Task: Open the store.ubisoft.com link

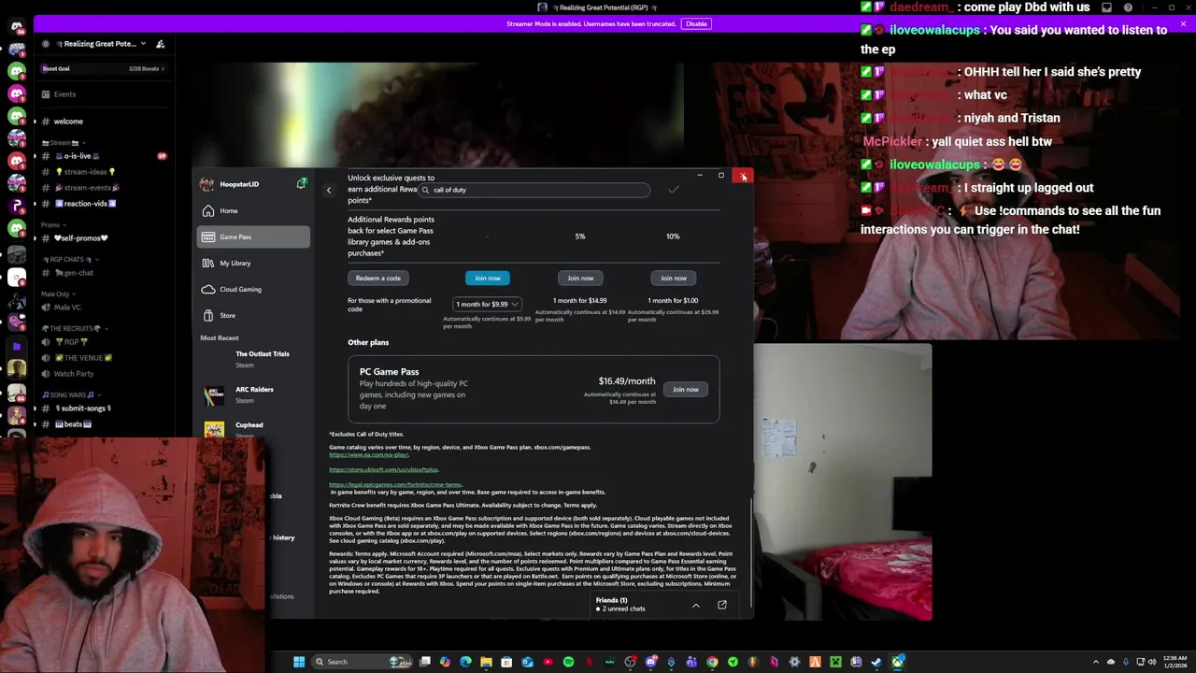Action: coord(383,469)
